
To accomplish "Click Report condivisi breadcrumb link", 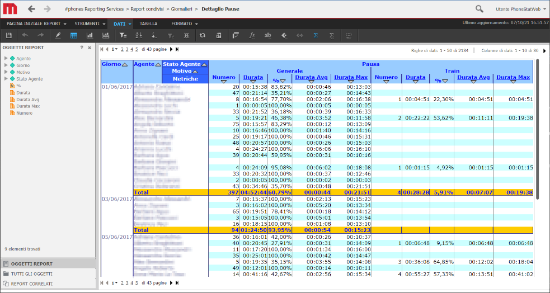I will click(147, 9).
